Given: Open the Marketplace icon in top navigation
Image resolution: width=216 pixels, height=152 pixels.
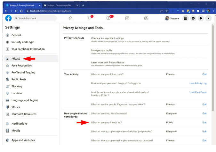Looking at the screenshot, I should [127, 18].
